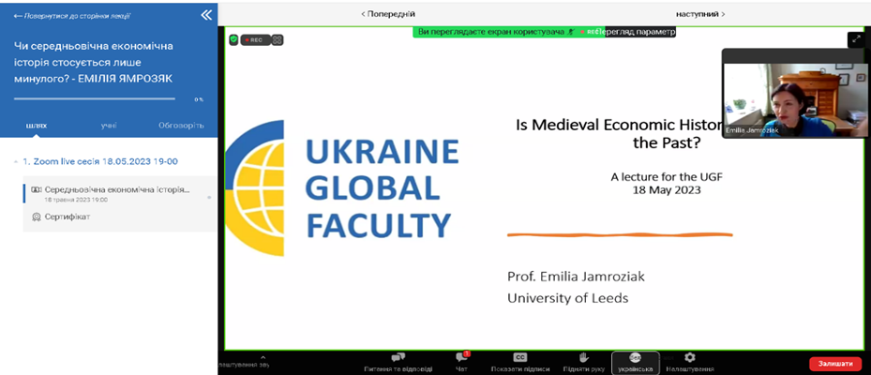Image resolution: width=871 pixels, height=375 pixels.
Task: Click the lesson completion status dot
Action: (x=209, y=197)
